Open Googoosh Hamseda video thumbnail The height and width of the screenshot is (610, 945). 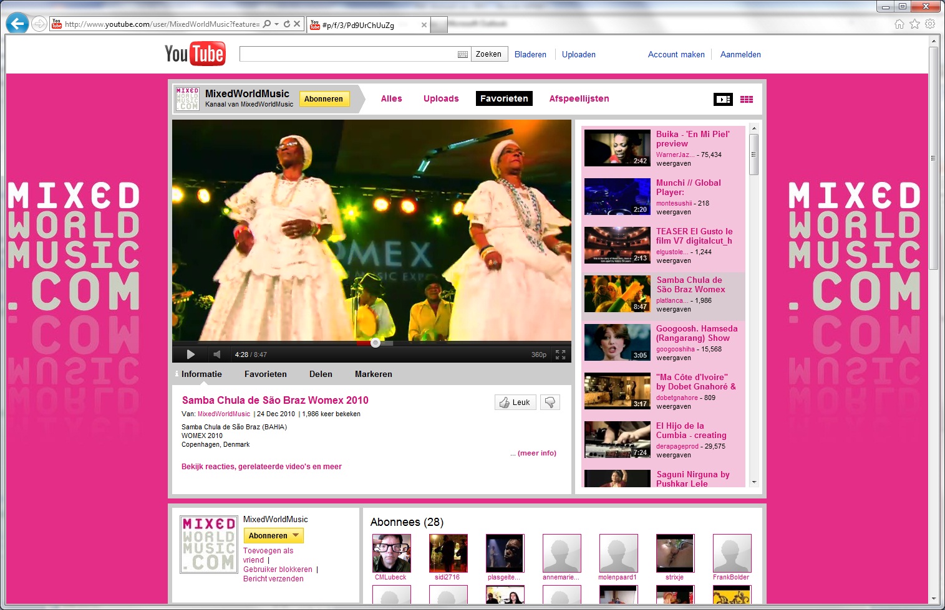click(x=617, y=342)
